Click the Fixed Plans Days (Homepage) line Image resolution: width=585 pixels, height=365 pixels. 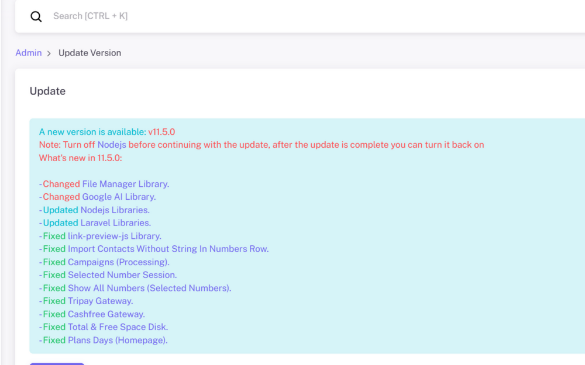point(103,340)
